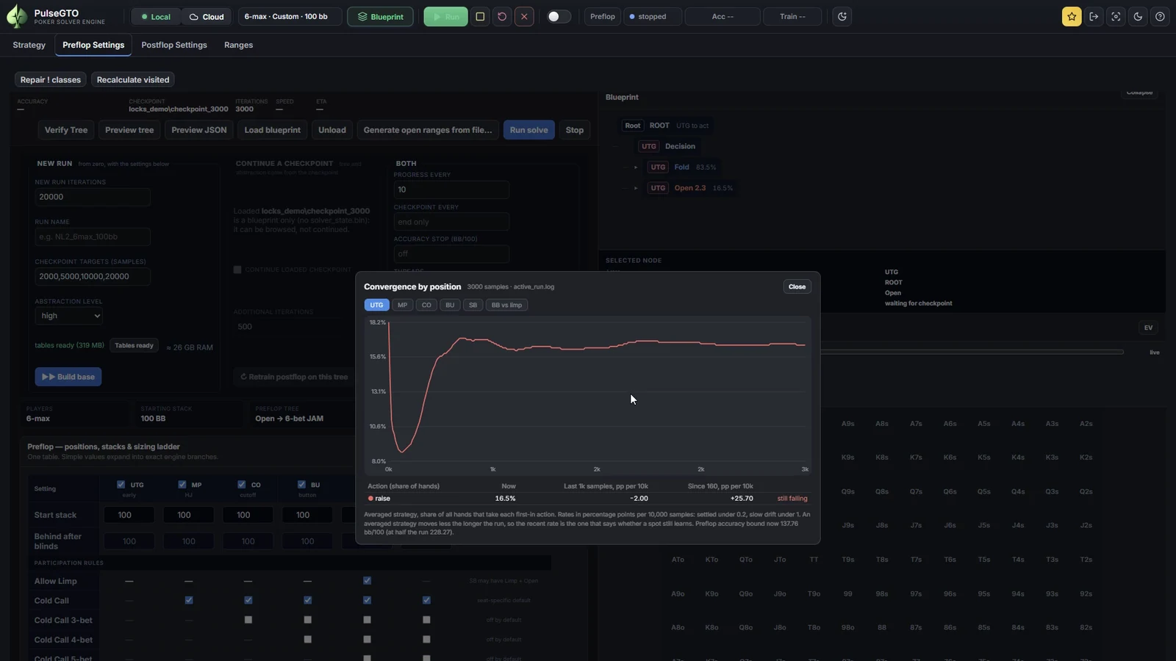Toggle the switch next to Preflop status

coord(559,16)
